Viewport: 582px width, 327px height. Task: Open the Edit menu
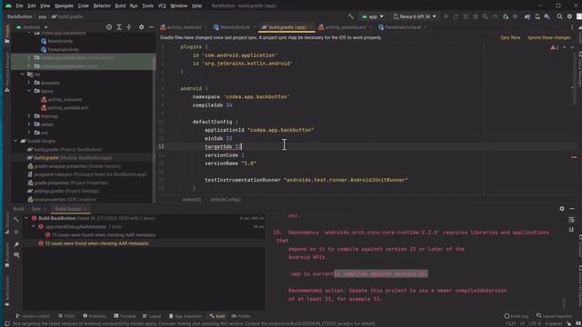coord(32,5)
